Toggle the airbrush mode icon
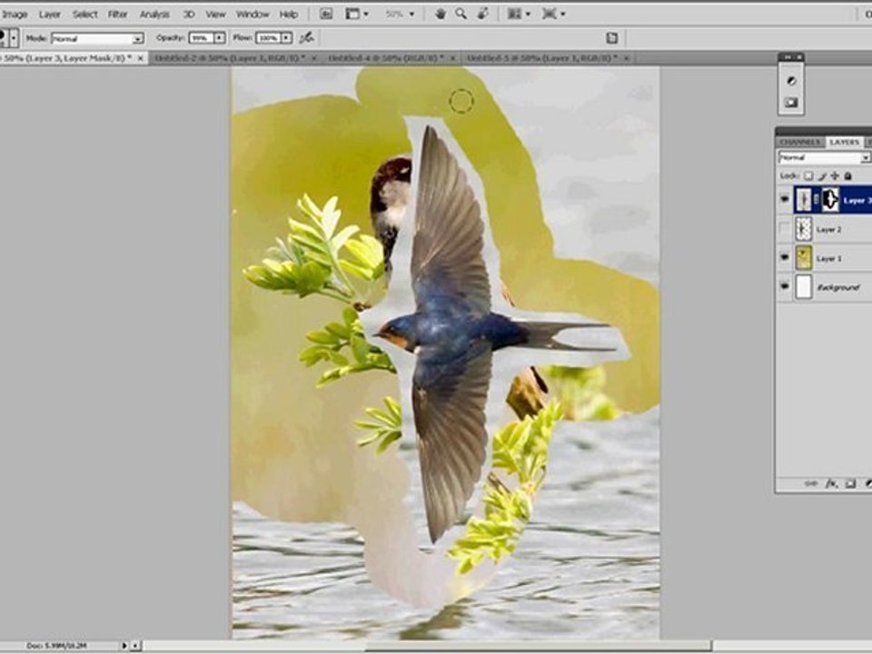Screen dimensions: 872x654 (x=306, y=38)
